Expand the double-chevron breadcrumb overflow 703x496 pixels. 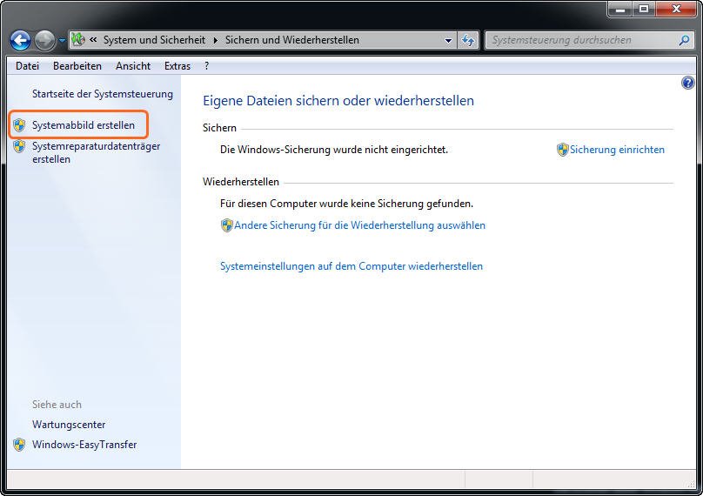click(93, 40)
